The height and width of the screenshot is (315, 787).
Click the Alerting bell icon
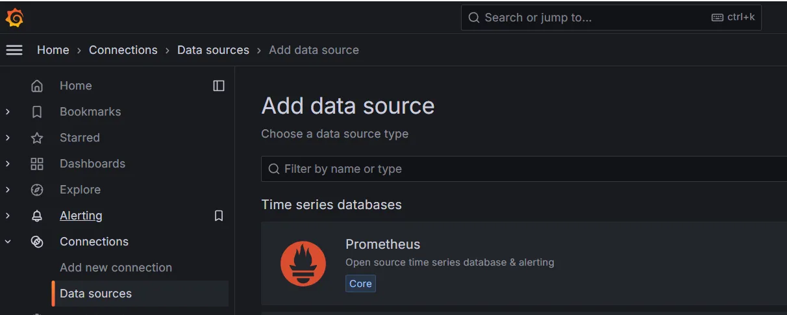click(x=37, y=216)
